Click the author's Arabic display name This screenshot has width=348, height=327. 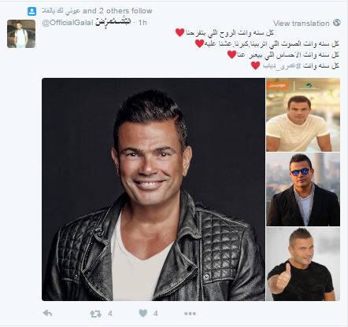(x=113, y=22)
